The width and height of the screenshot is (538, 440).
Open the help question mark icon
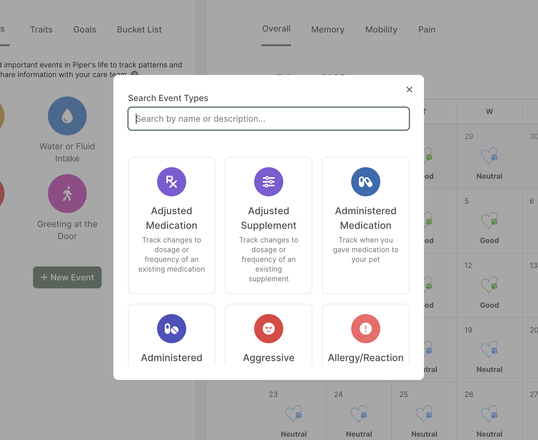click(134, 73)
